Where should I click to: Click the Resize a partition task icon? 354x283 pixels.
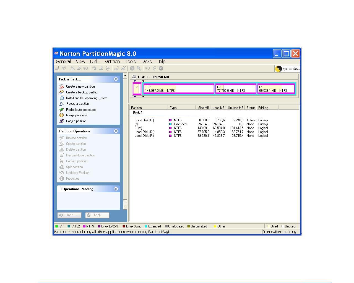(62, 104)
